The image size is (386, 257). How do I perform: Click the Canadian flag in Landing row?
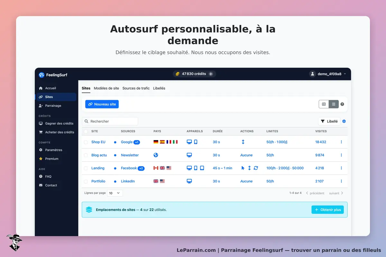click(156, 168)
